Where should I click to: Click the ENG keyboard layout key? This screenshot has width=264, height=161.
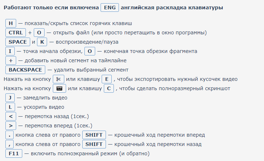[110, 8]
